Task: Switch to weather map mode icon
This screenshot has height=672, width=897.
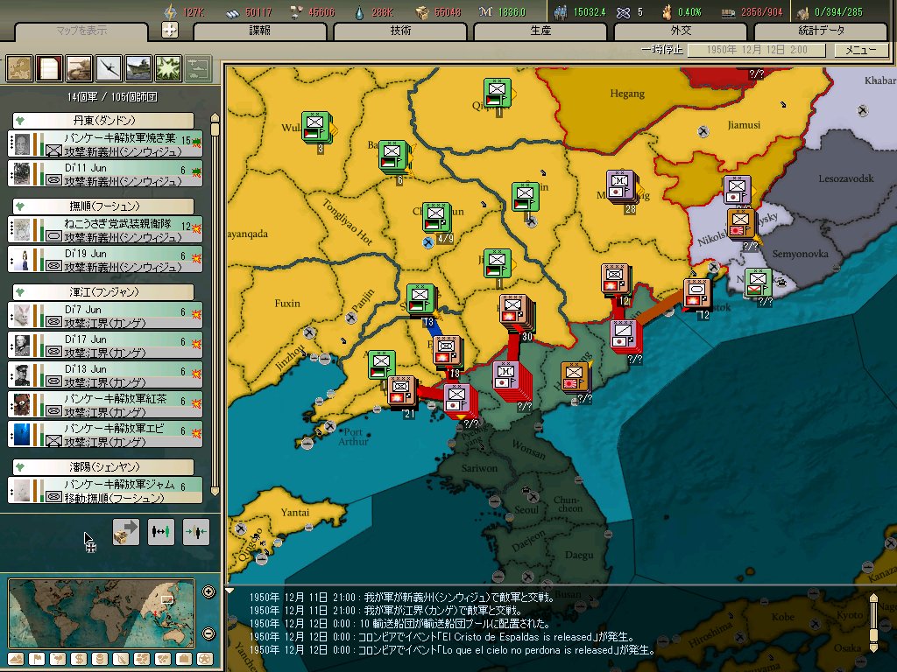Action: tap(58, 659)
